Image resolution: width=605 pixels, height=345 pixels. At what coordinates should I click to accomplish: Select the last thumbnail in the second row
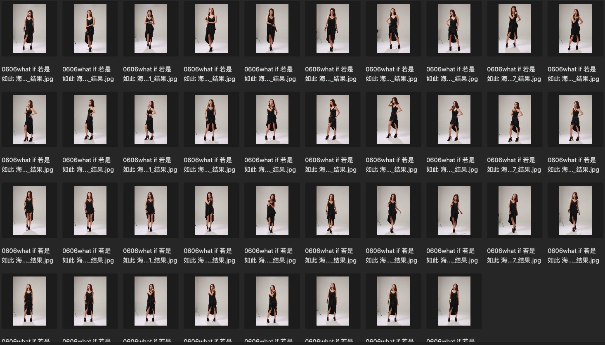click(x=575, y=120)
